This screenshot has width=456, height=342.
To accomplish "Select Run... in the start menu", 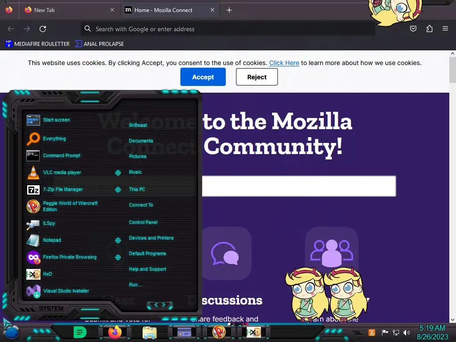I will pos(135,285).
